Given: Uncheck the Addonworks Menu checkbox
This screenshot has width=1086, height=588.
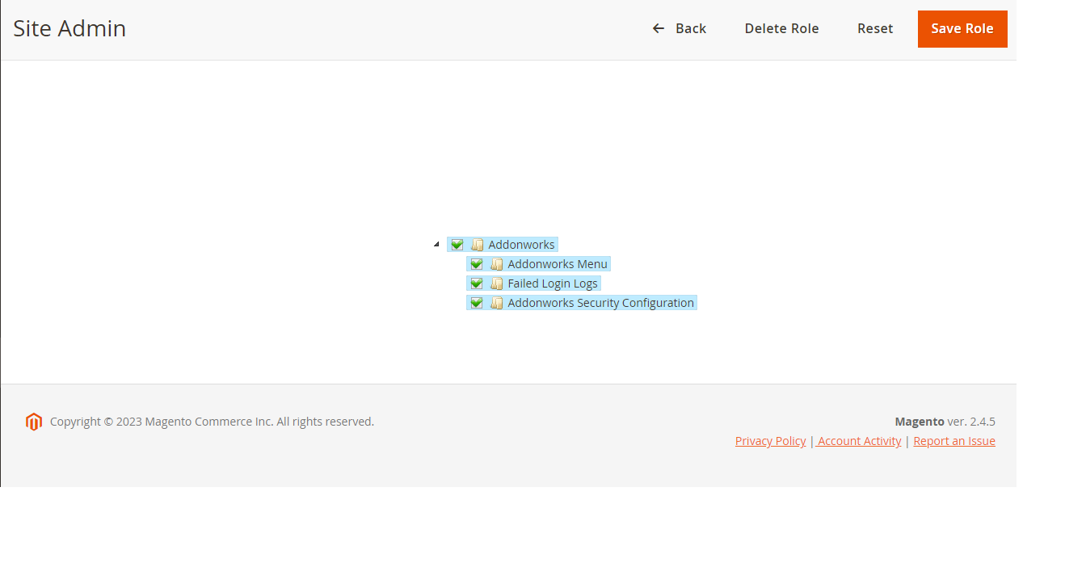Looking at the screenshot, I should click(477, 264).
